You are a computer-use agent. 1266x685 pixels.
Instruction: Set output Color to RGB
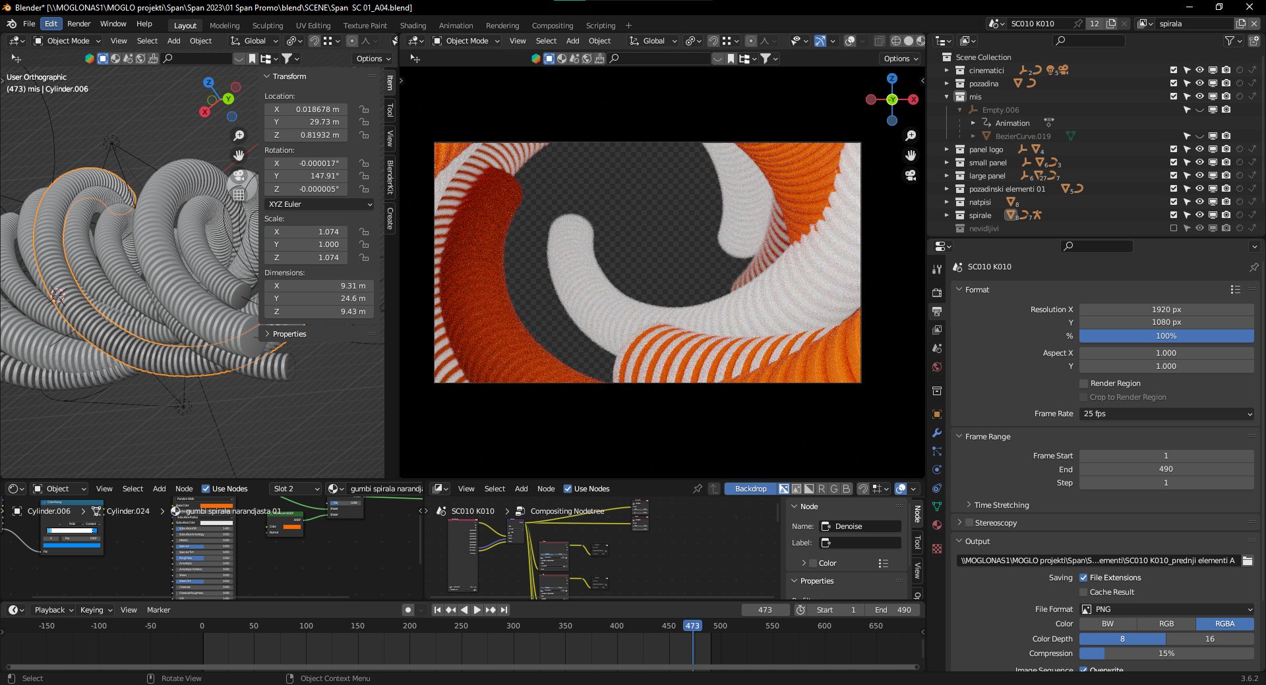pos(1166,624)
